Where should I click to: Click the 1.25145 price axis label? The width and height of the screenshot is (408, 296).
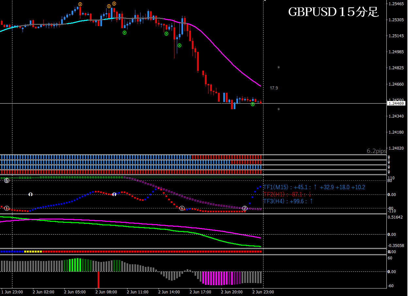click(396, 36)
